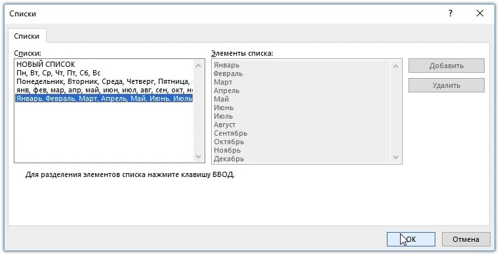Click Август in the list elements
The width and height of the screenshot is (499, 255).
224,125
